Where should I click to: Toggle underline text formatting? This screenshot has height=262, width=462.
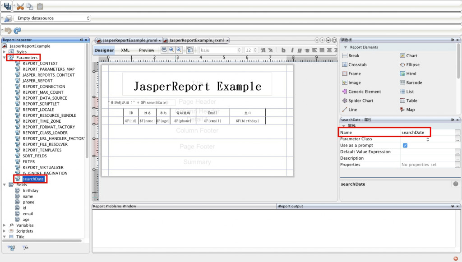click(300, 51)
